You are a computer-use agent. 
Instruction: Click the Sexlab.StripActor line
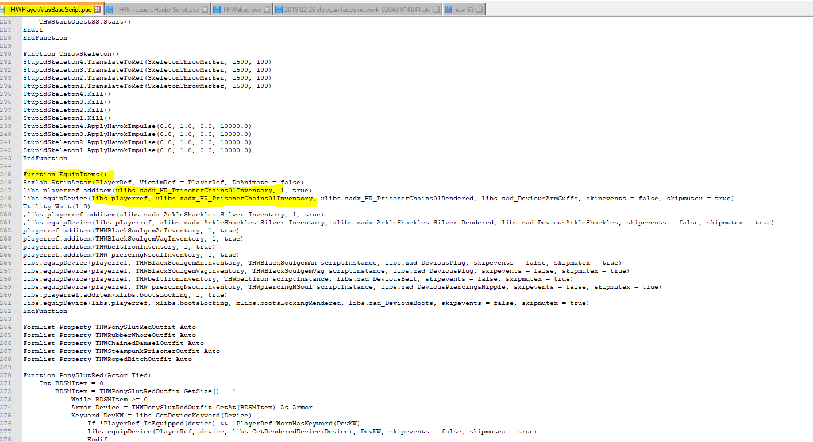pos(163,182)
